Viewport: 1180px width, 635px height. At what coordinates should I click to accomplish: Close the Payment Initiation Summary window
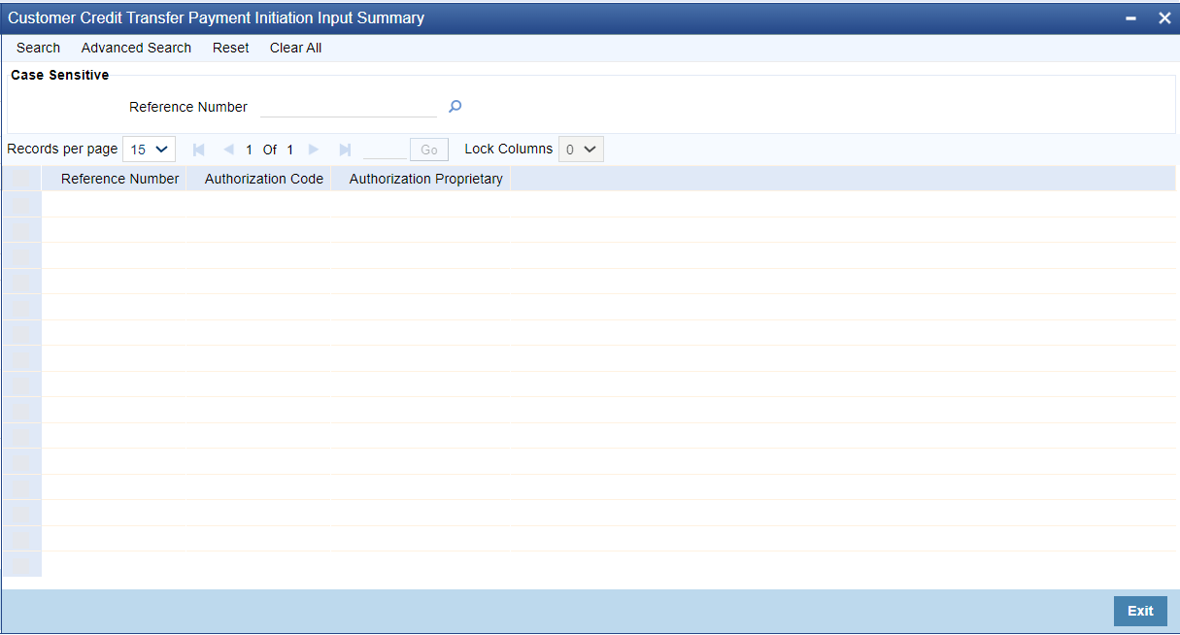pos(1164,17)
